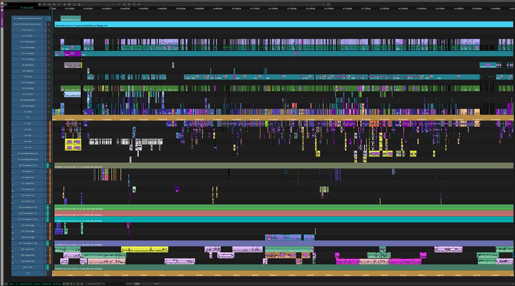Click the orange mute button on A12 / Stereo Fx1 track

50,189
